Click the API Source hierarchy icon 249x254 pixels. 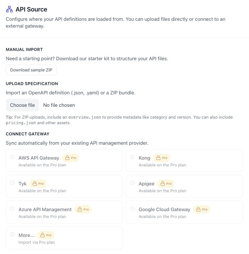(9, 9)
